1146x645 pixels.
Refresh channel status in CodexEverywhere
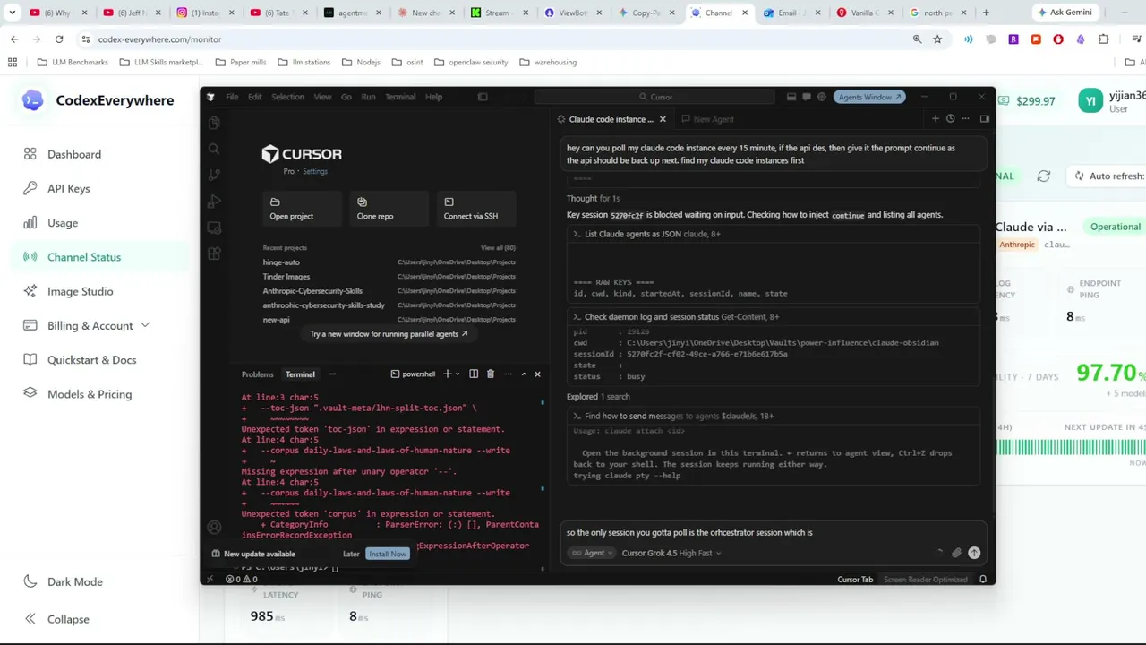click(x=1044, y=176)
